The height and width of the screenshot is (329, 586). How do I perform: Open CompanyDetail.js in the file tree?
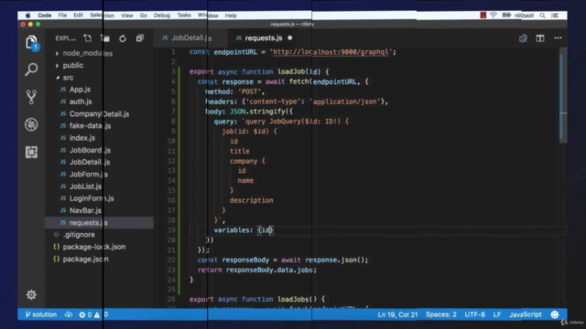(x=99, y=113)
